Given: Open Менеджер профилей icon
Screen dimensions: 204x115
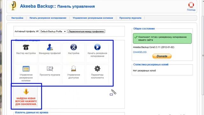Looking at the screenshot, I should 50,47.
